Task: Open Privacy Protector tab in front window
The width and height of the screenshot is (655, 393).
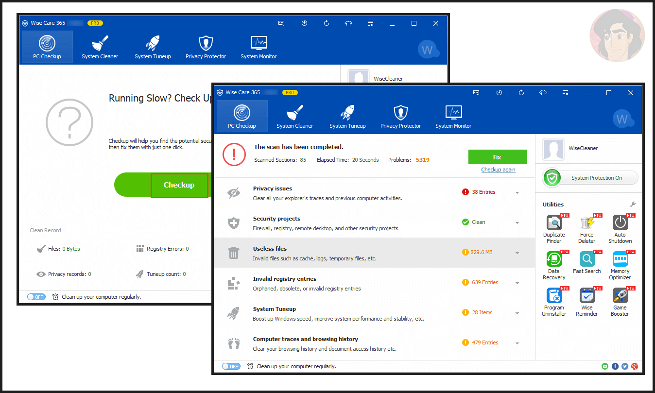Action: [400, 117]
